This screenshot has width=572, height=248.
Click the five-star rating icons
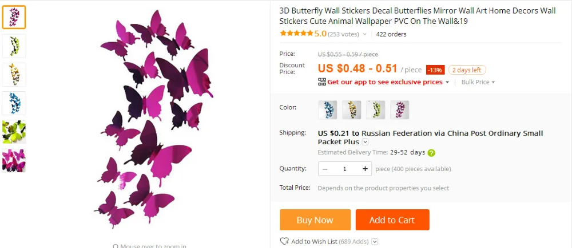(296, 34)
